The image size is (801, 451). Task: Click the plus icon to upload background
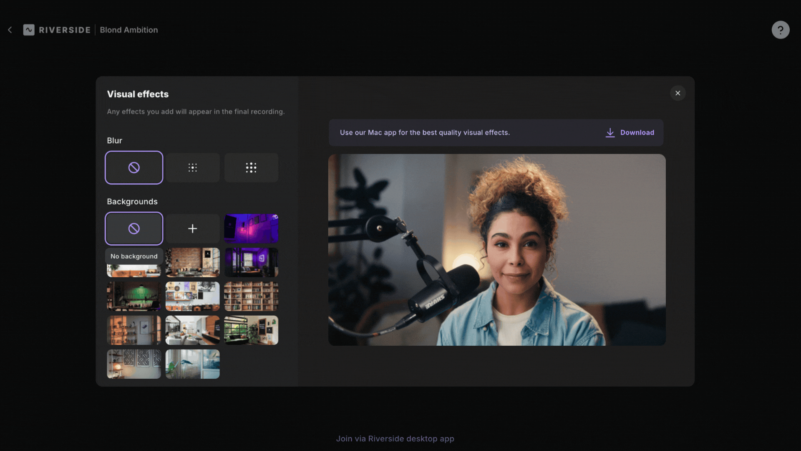pyautogui.click(x=192, y=228)
